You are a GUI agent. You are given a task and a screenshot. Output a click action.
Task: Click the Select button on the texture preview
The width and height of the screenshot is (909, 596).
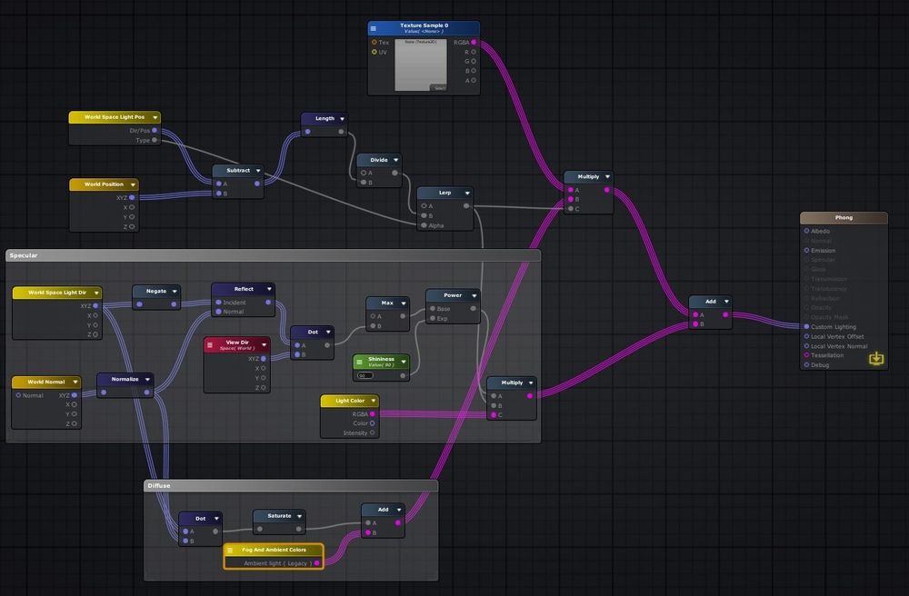pyautogui.click(x=439, y=87)
